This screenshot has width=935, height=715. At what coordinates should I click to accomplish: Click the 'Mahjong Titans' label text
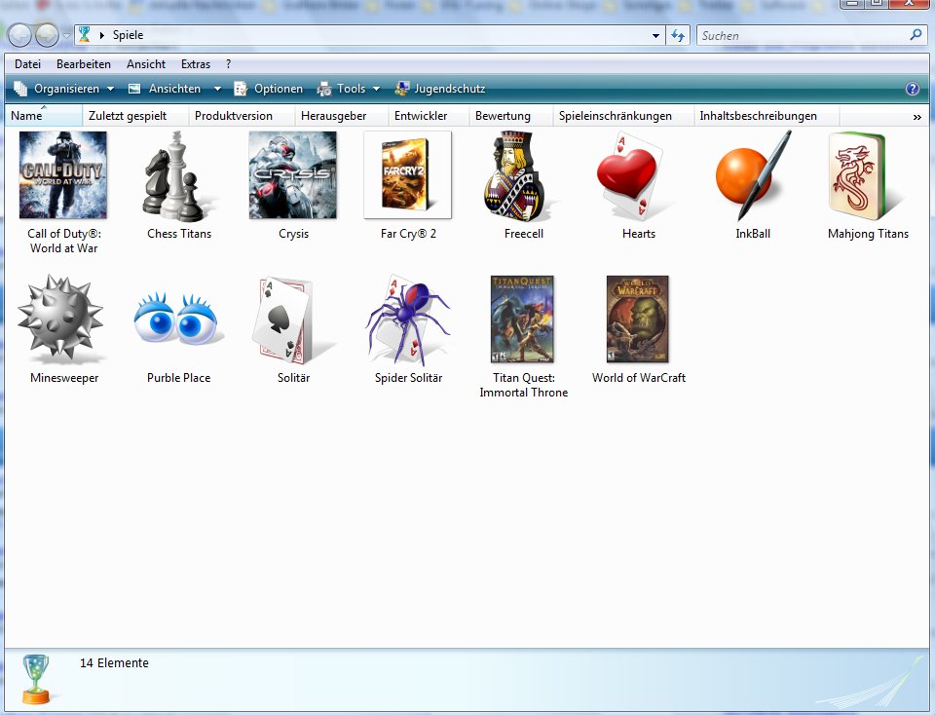[868, 234]
